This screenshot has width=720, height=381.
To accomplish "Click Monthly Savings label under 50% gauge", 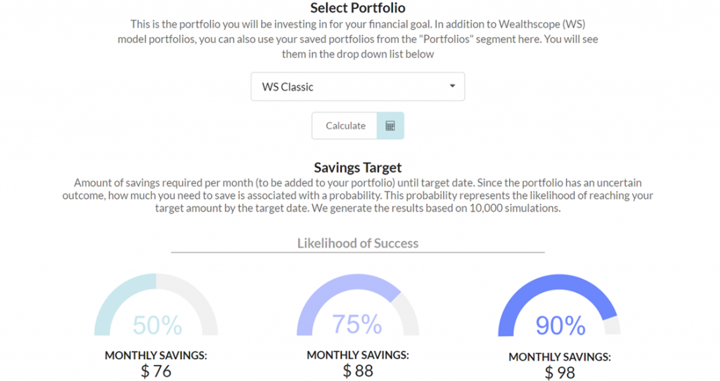I will [156, 355].
